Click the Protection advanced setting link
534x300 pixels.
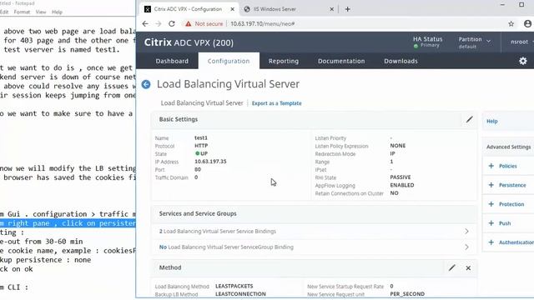coord(511,204)
